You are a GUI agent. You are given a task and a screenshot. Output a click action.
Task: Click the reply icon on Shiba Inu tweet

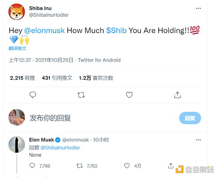(x=33, y=95)
